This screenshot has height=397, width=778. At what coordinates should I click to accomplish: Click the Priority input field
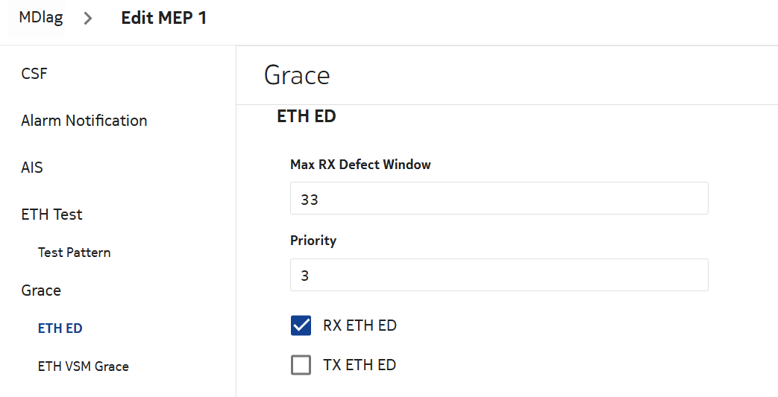498,275
